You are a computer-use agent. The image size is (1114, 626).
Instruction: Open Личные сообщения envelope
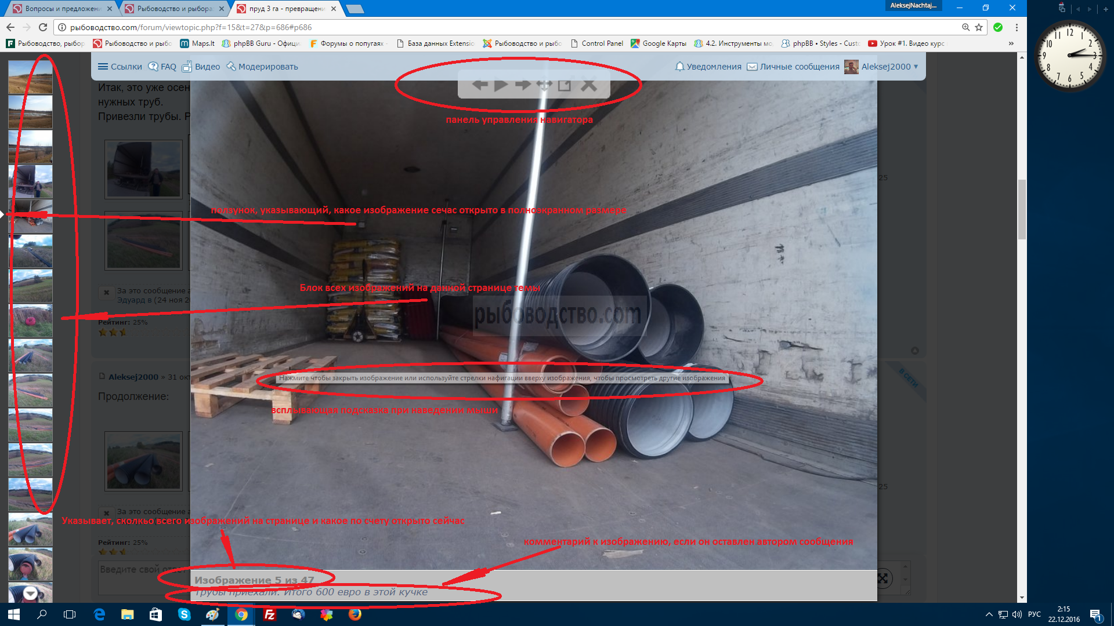coord(752,67)
